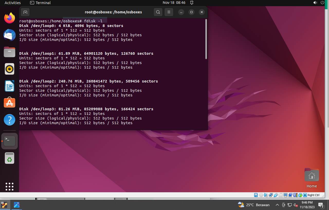The image size is (329, 210).
Task: Open the Windows weather widget 25°C Berawan
Action: tap(254, 205)
